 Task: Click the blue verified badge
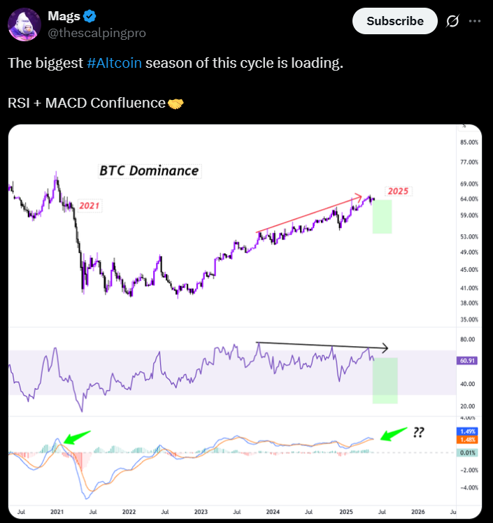pos(90,16)
